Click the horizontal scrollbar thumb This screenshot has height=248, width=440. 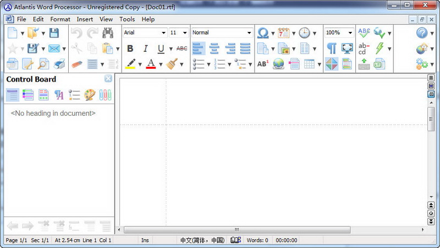tap(237, 230)
